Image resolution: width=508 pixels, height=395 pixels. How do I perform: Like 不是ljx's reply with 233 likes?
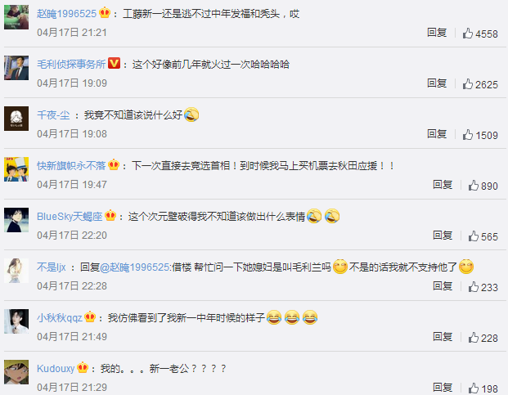[474, 287]
